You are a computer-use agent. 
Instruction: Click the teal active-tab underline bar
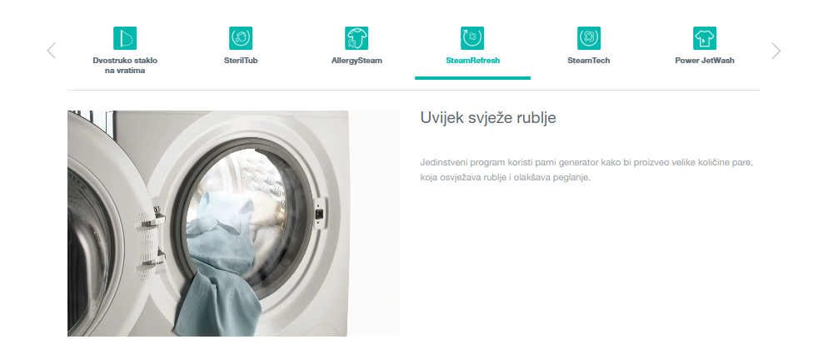(472, 78)
